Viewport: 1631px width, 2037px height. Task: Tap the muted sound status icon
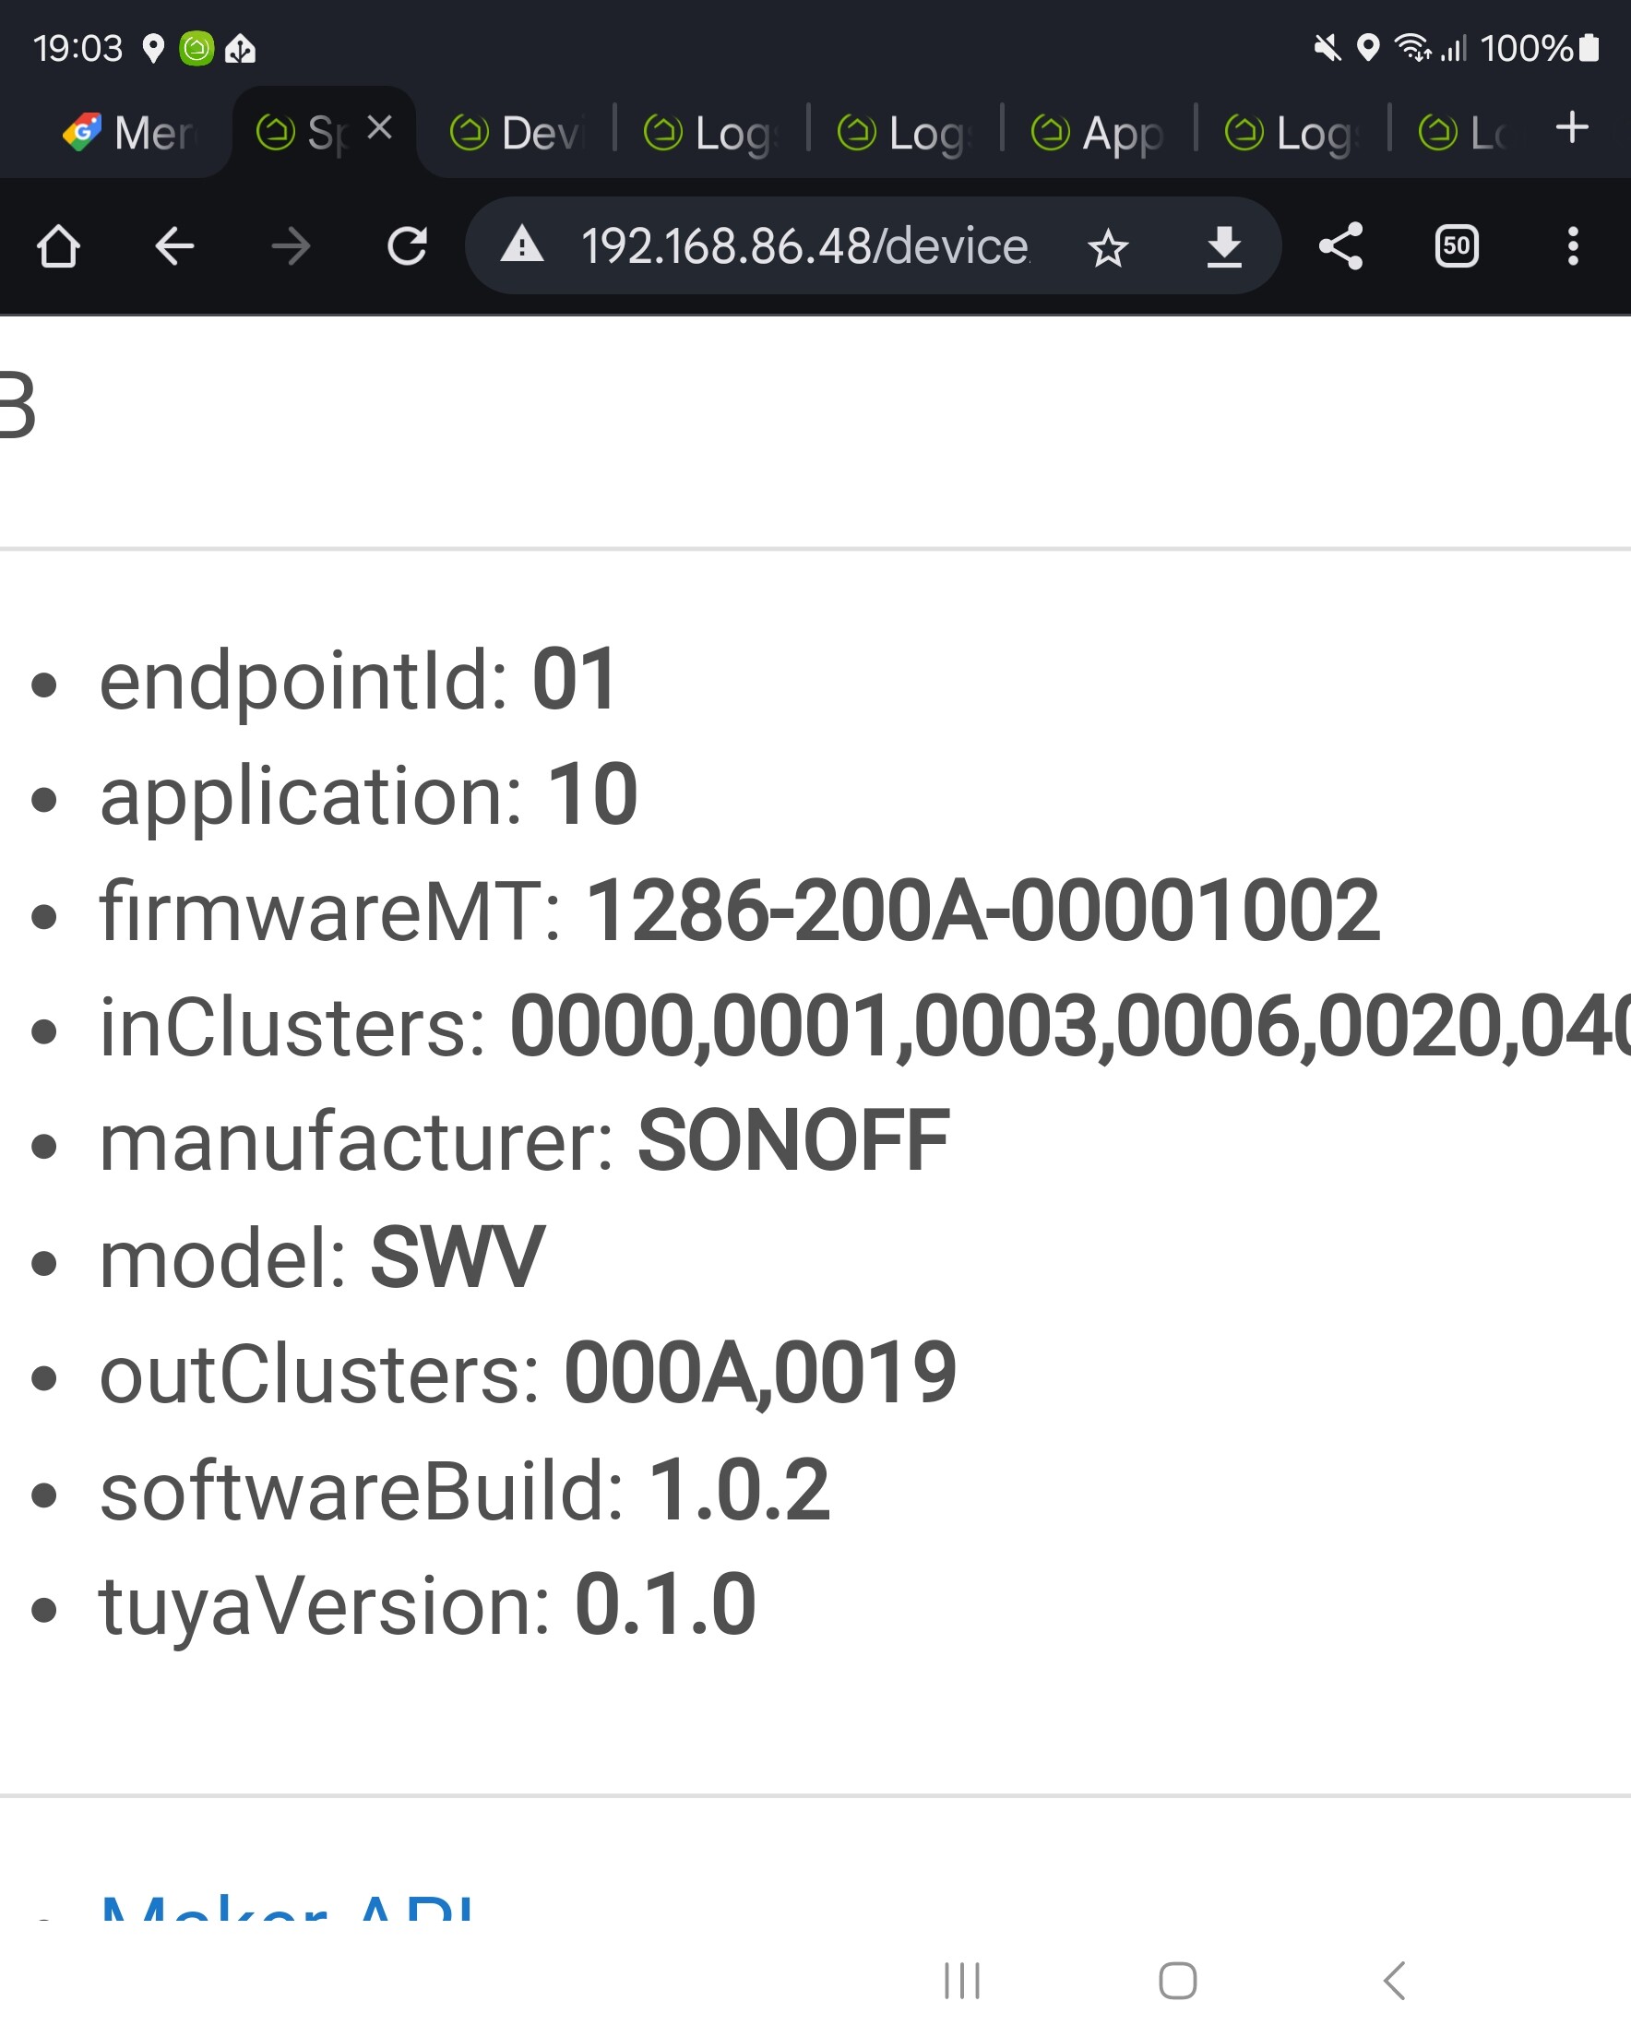tap(1327, 47)
